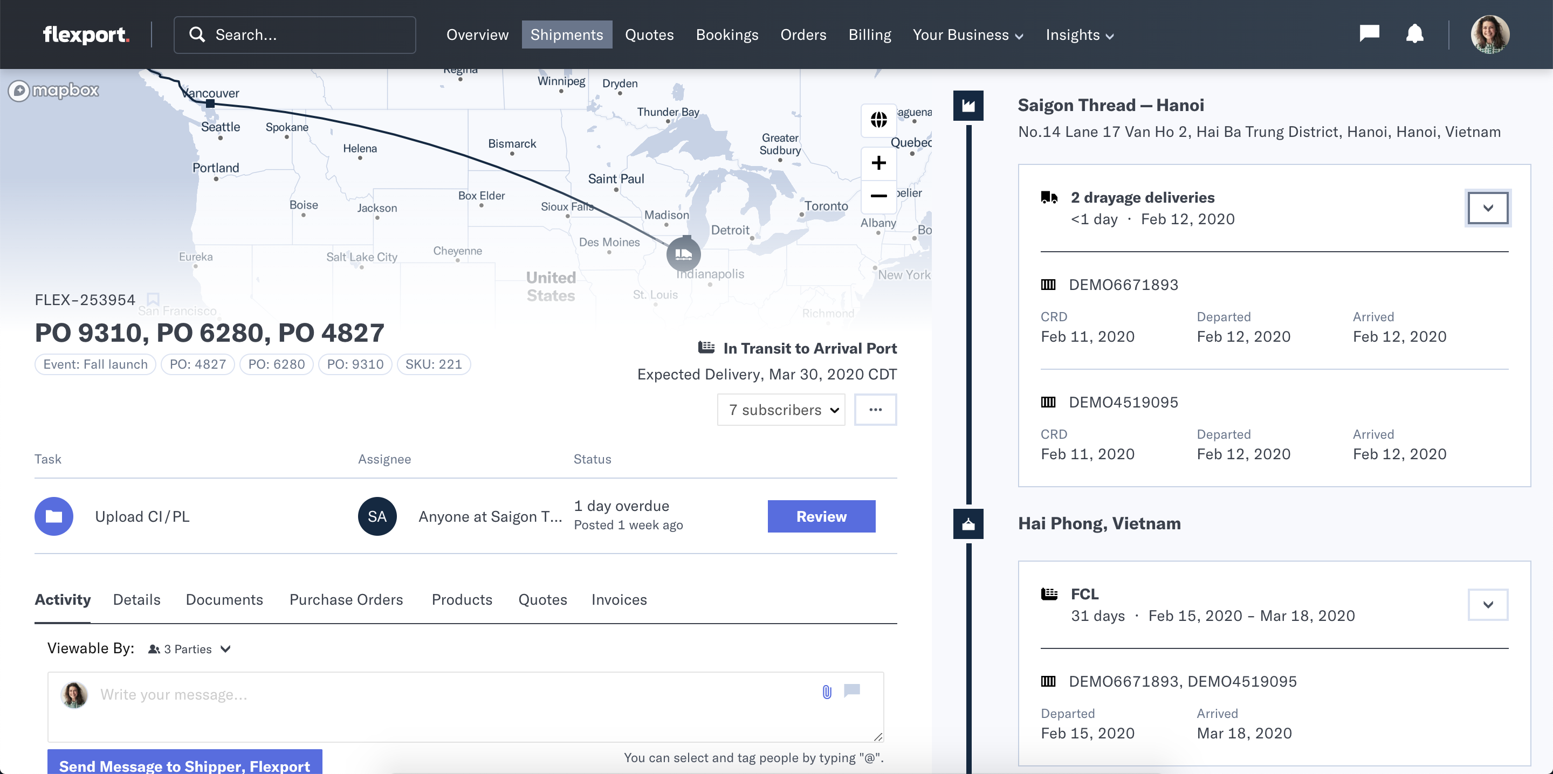The width and height of the screenshot is (1553, 774).
Task: Switch to the Documents tab
Action: 224,600
